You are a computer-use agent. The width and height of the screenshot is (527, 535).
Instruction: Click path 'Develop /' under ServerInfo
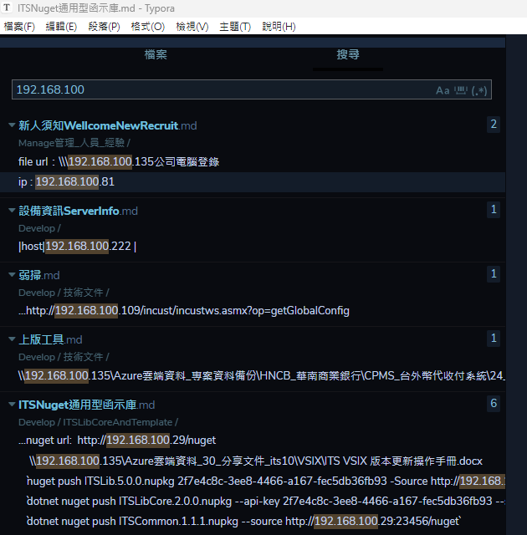(39, 228)
